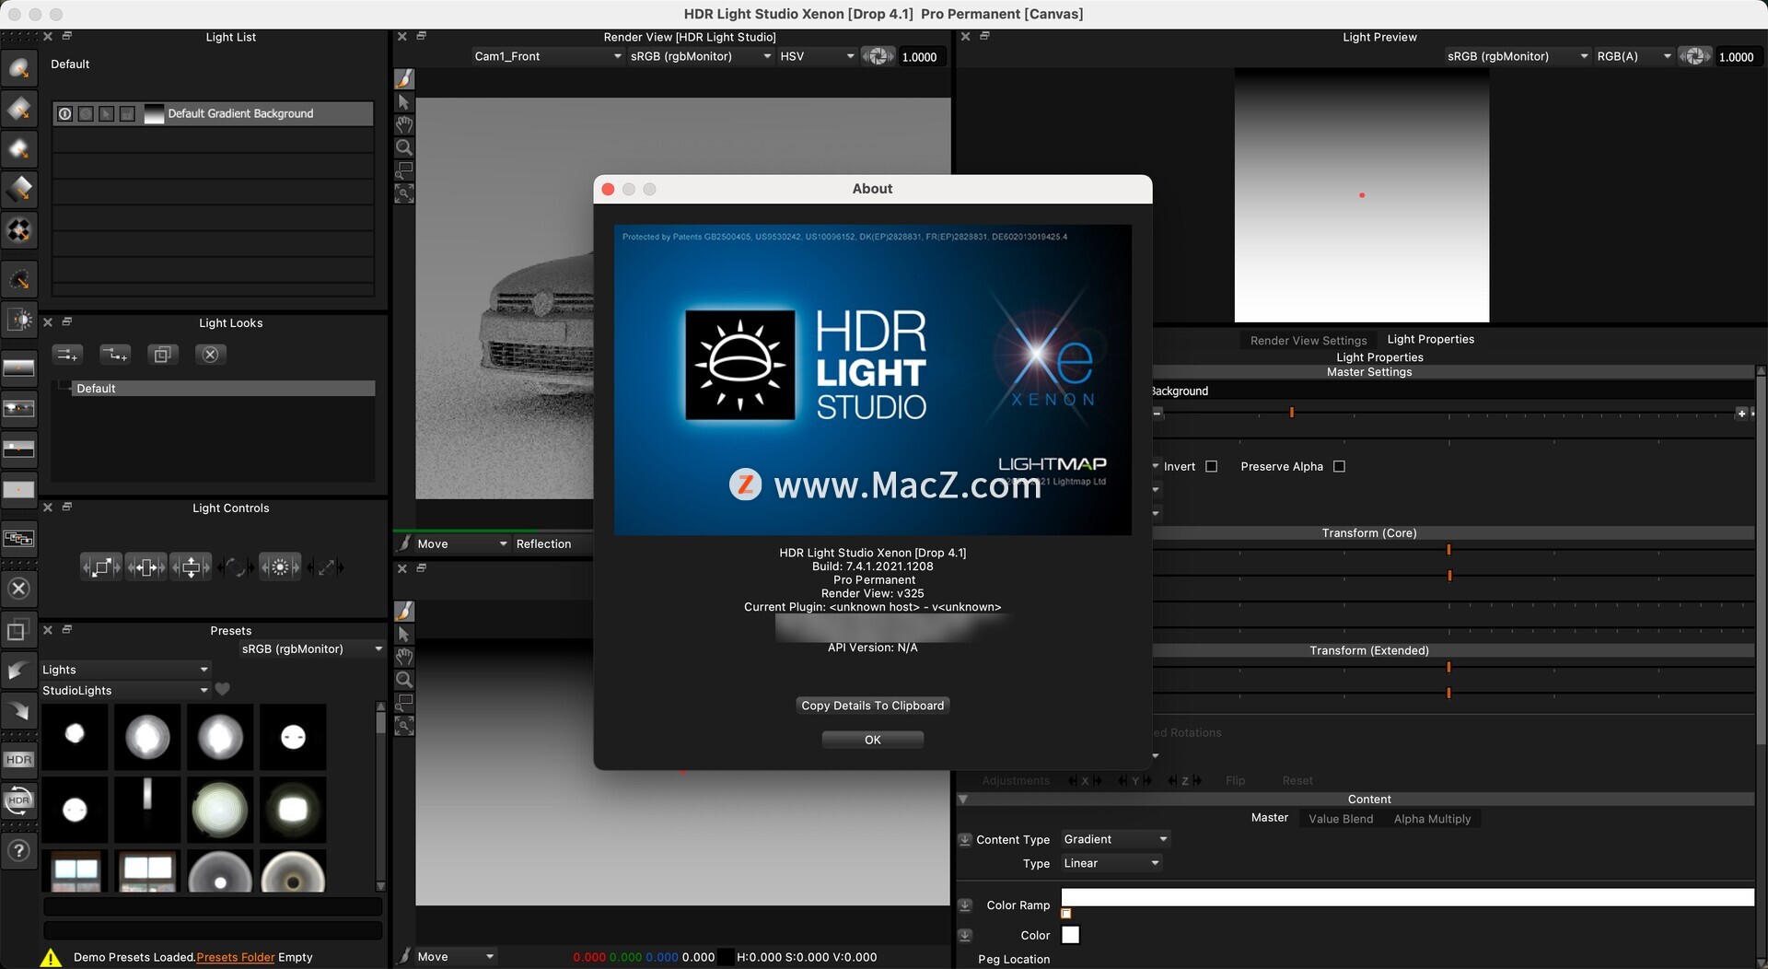1768x969 pixels.
Task: Open help with the question mark icon
Action: pos(19,850)
